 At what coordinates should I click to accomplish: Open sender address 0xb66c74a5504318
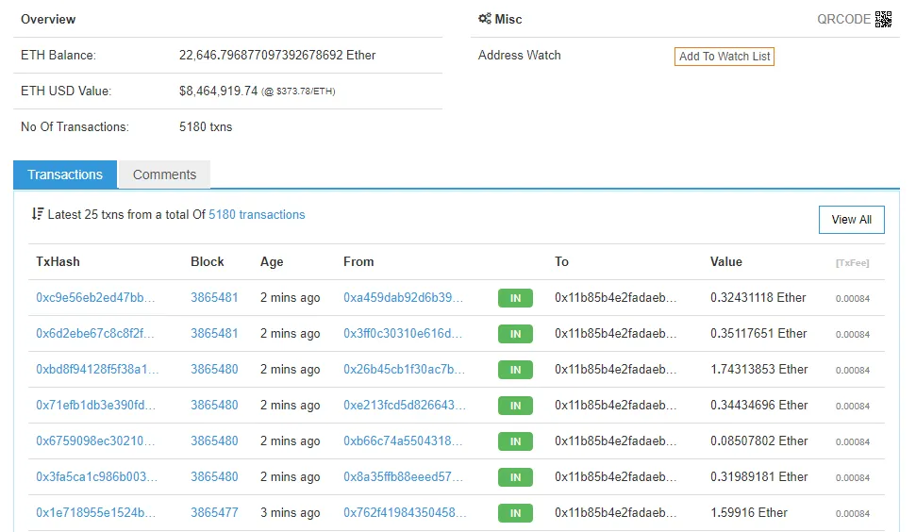click(x=403, y=441)
